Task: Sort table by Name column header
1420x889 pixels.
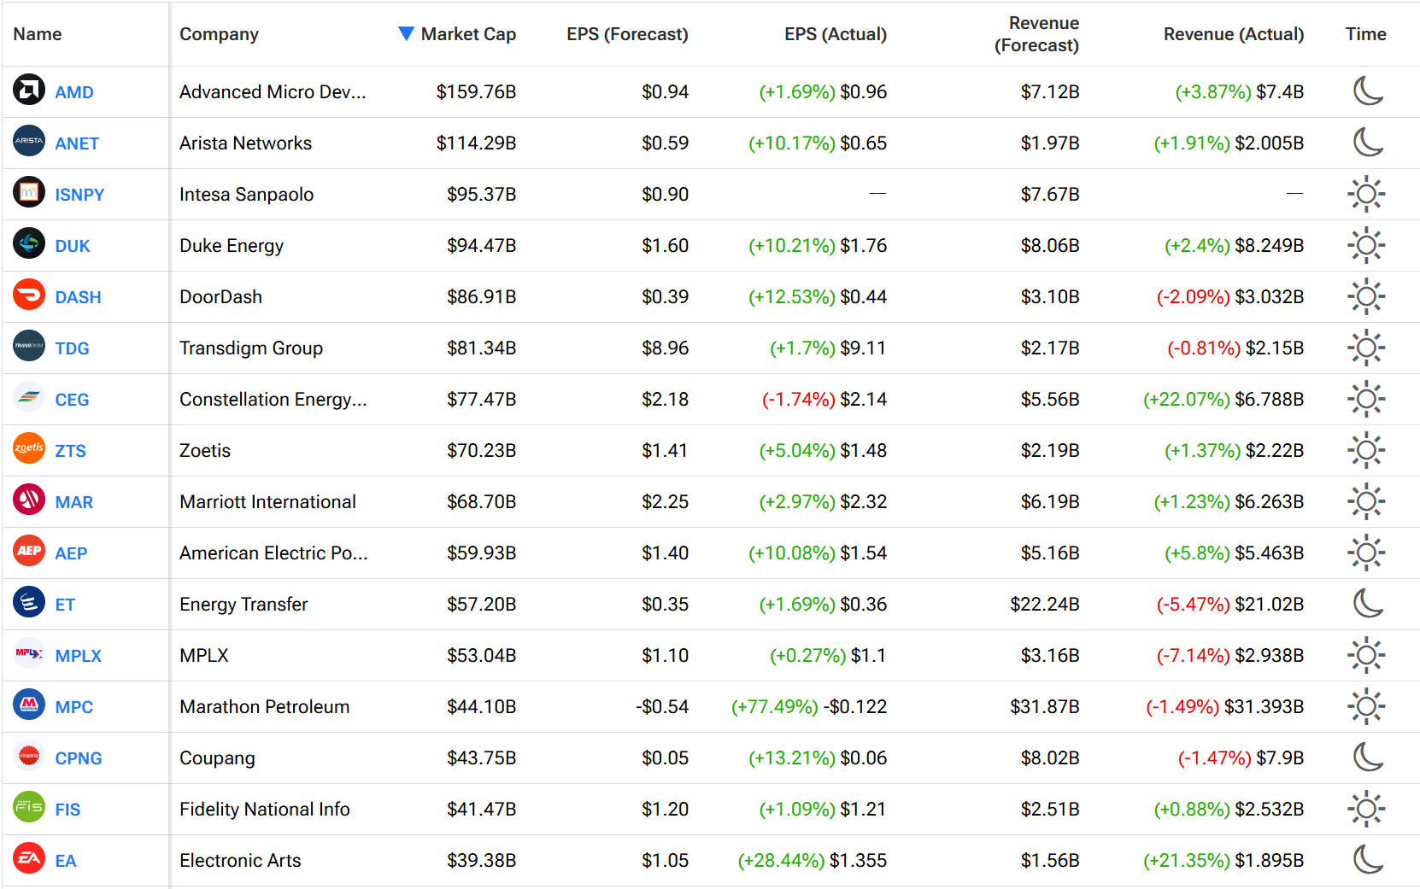Action: coord(38,34)
